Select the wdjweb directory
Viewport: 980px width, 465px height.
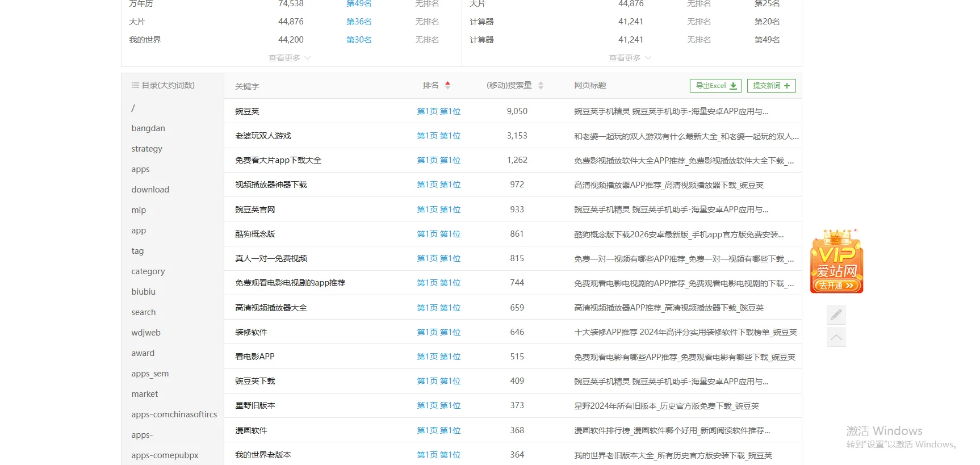coord(146,333)
